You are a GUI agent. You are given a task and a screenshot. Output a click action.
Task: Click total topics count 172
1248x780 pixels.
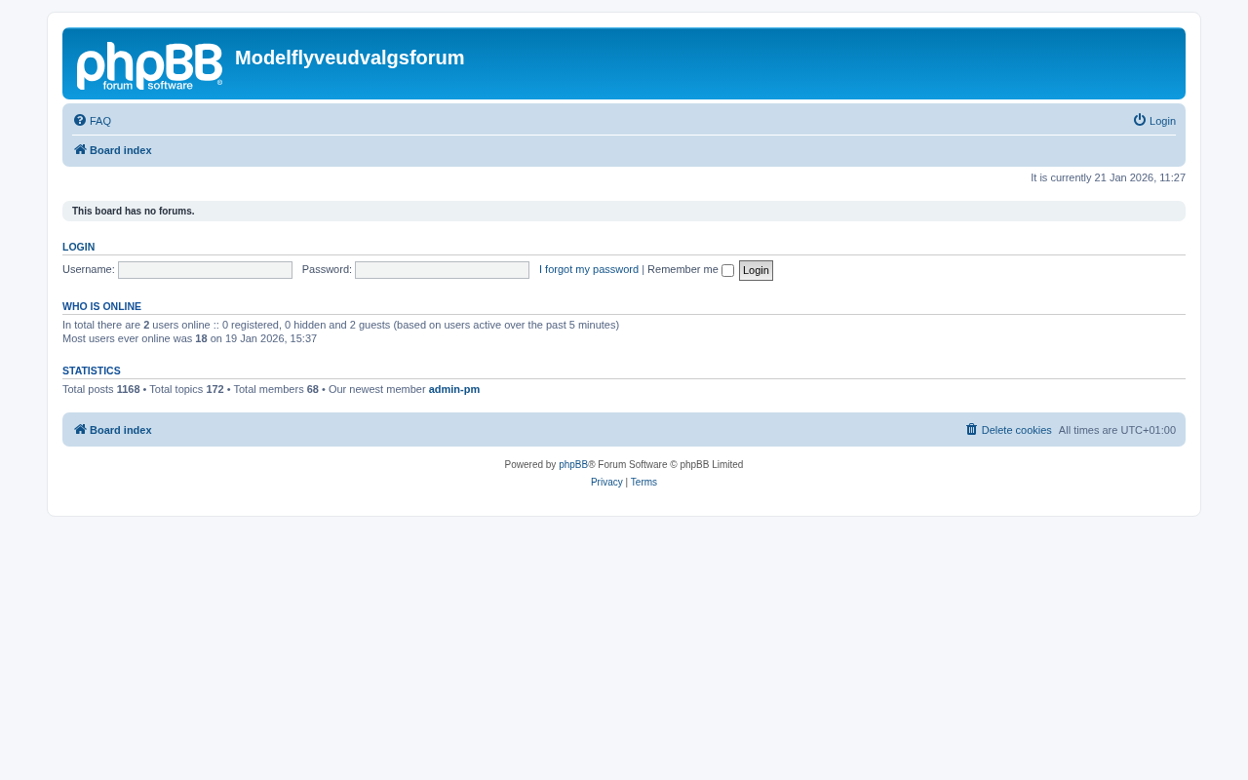click(x=214, y=389)
